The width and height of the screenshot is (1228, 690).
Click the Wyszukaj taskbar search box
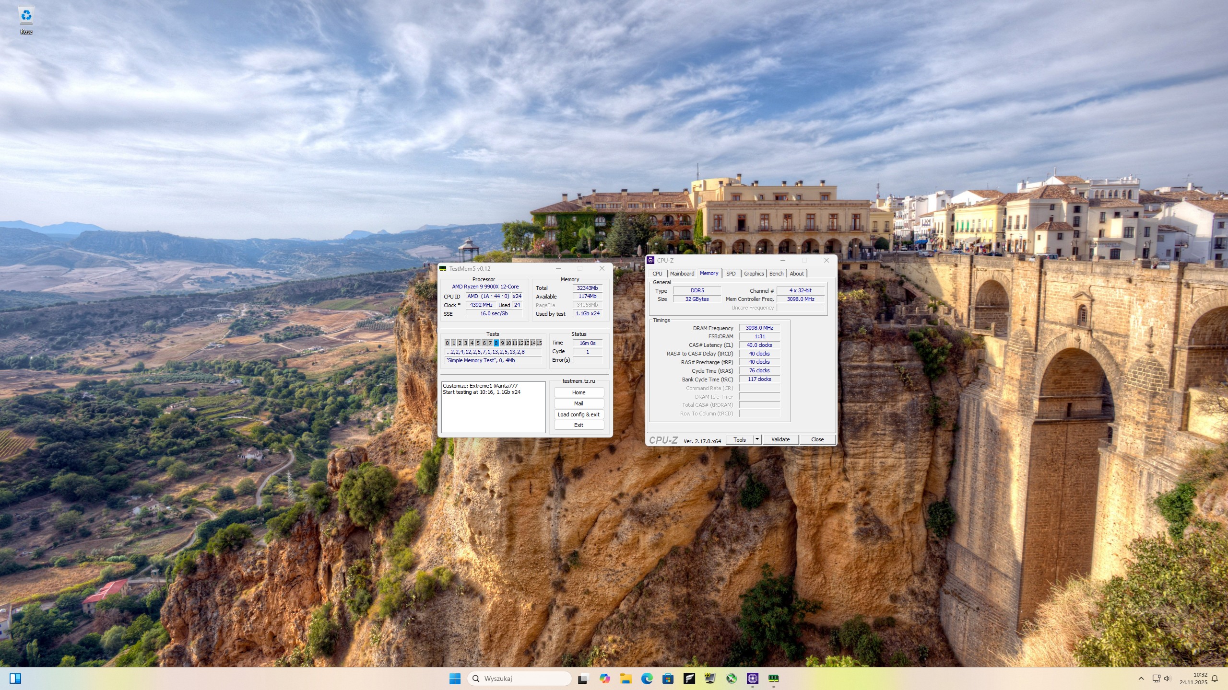519,678
